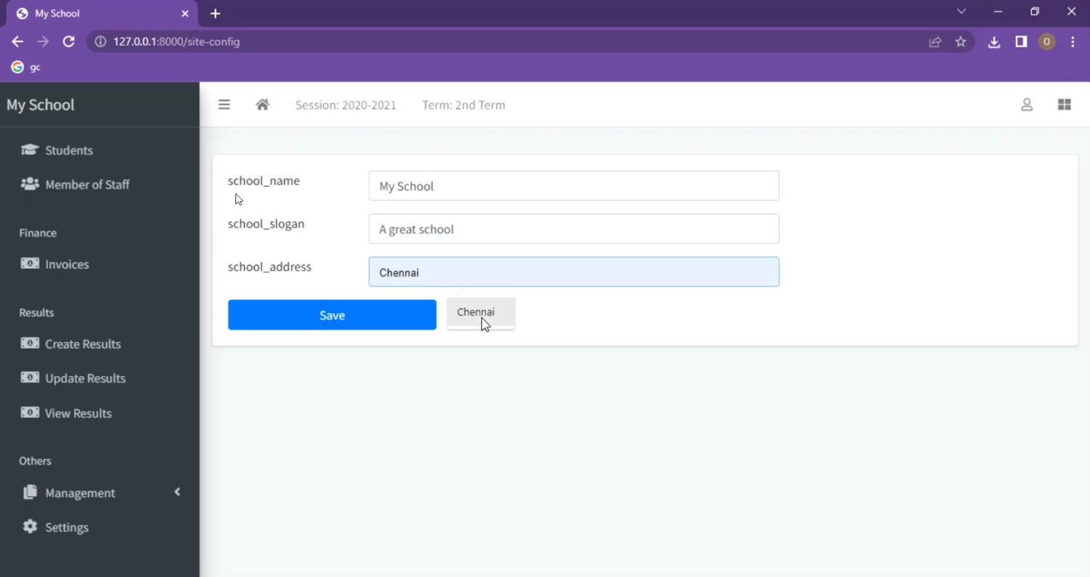Click the blue Save button
The width and height of the screenshot is (1090, 577).
[332, 315]
